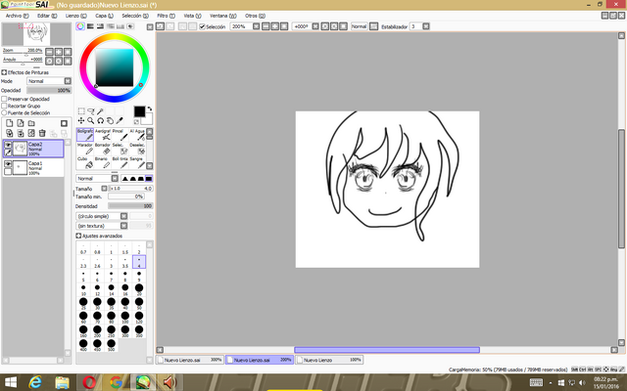Delete the selected layer with trash icon

[42, 133]
